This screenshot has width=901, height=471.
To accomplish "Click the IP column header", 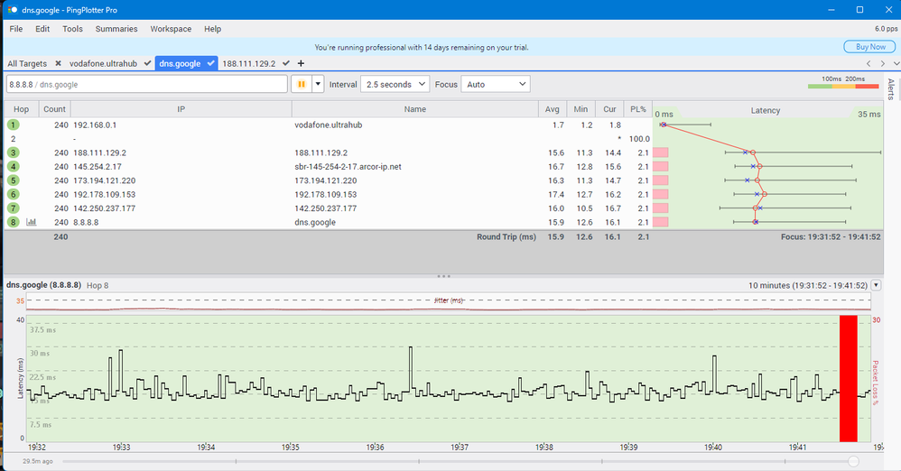I will point(181,109).
